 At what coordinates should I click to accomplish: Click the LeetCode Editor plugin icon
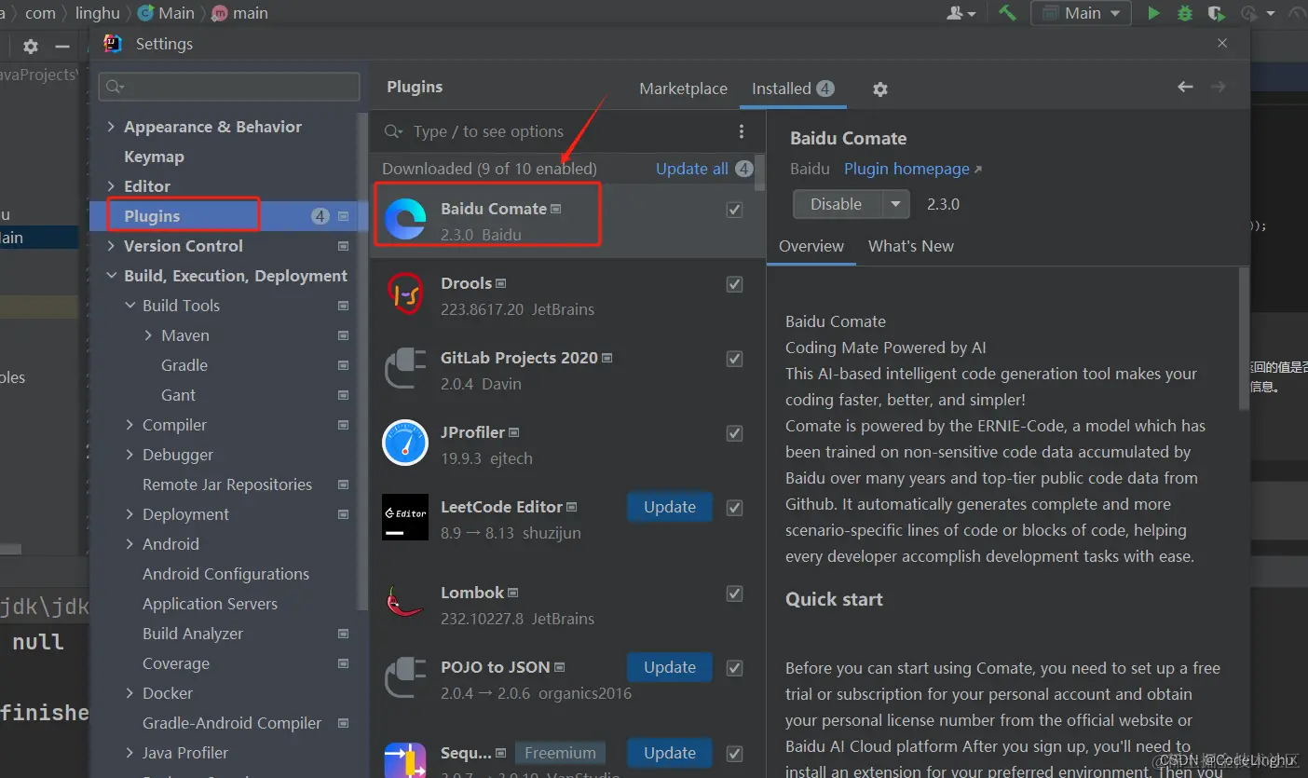pos(405,517)
